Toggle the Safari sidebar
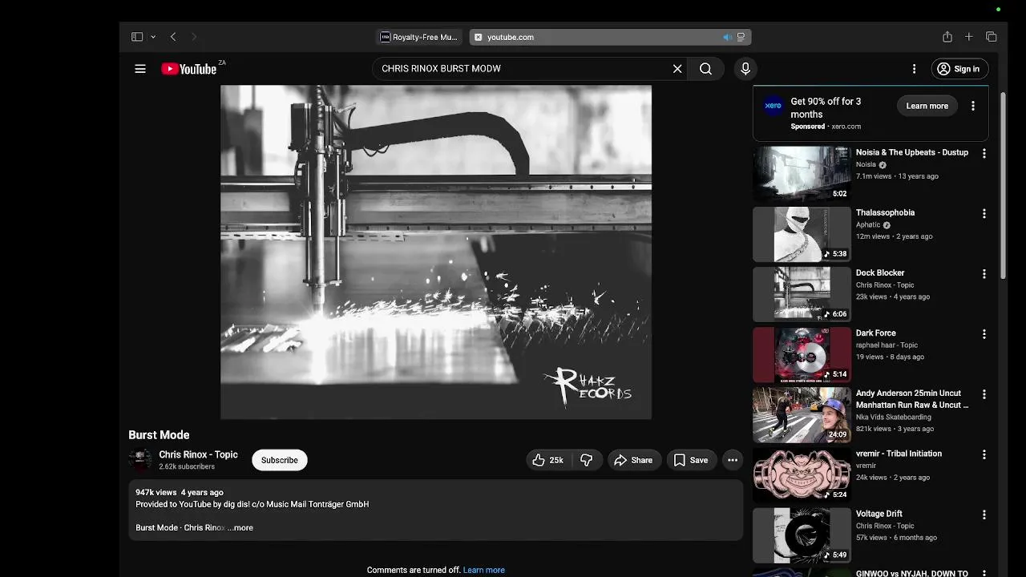The width and height of the screenshot is (1026, 577). pyautogui.click(x=137, y=37)
